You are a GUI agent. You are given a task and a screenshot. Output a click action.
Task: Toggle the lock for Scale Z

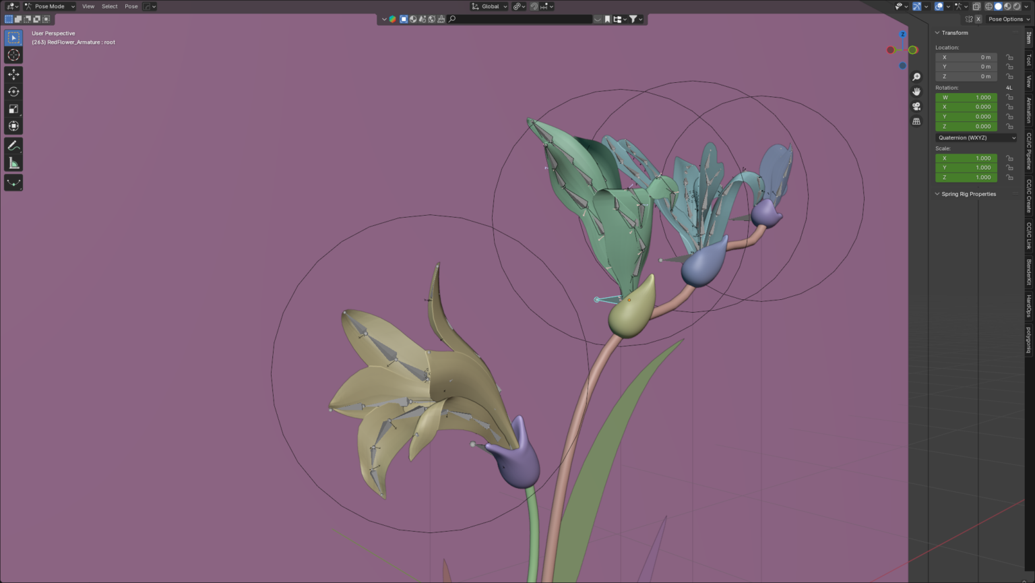[x=1009, y=177]
